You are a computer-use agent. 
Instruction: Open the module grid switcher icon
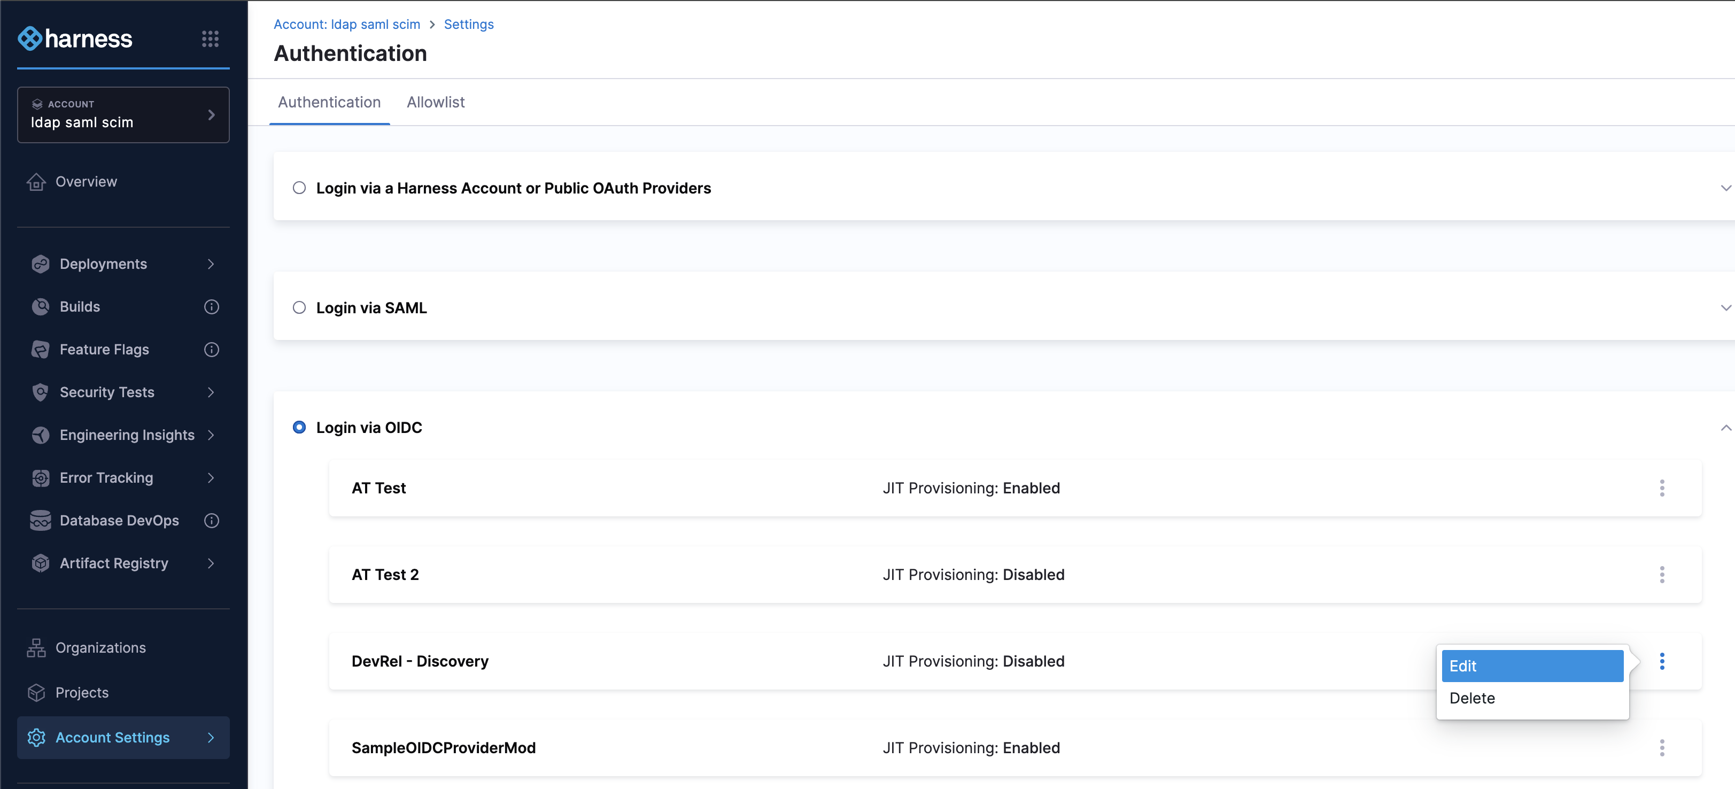coord(210,39)
